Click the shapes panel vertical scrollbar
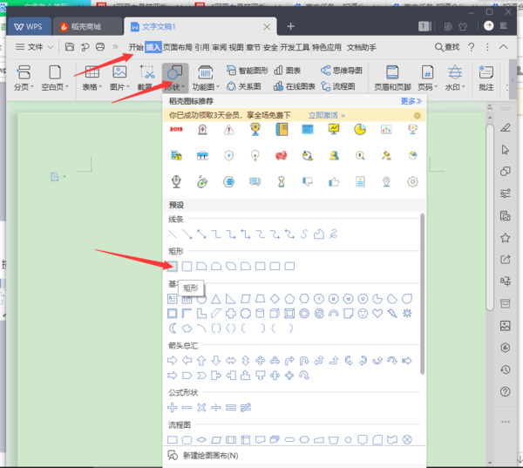 pyautogui.click(x=422, y=294)
